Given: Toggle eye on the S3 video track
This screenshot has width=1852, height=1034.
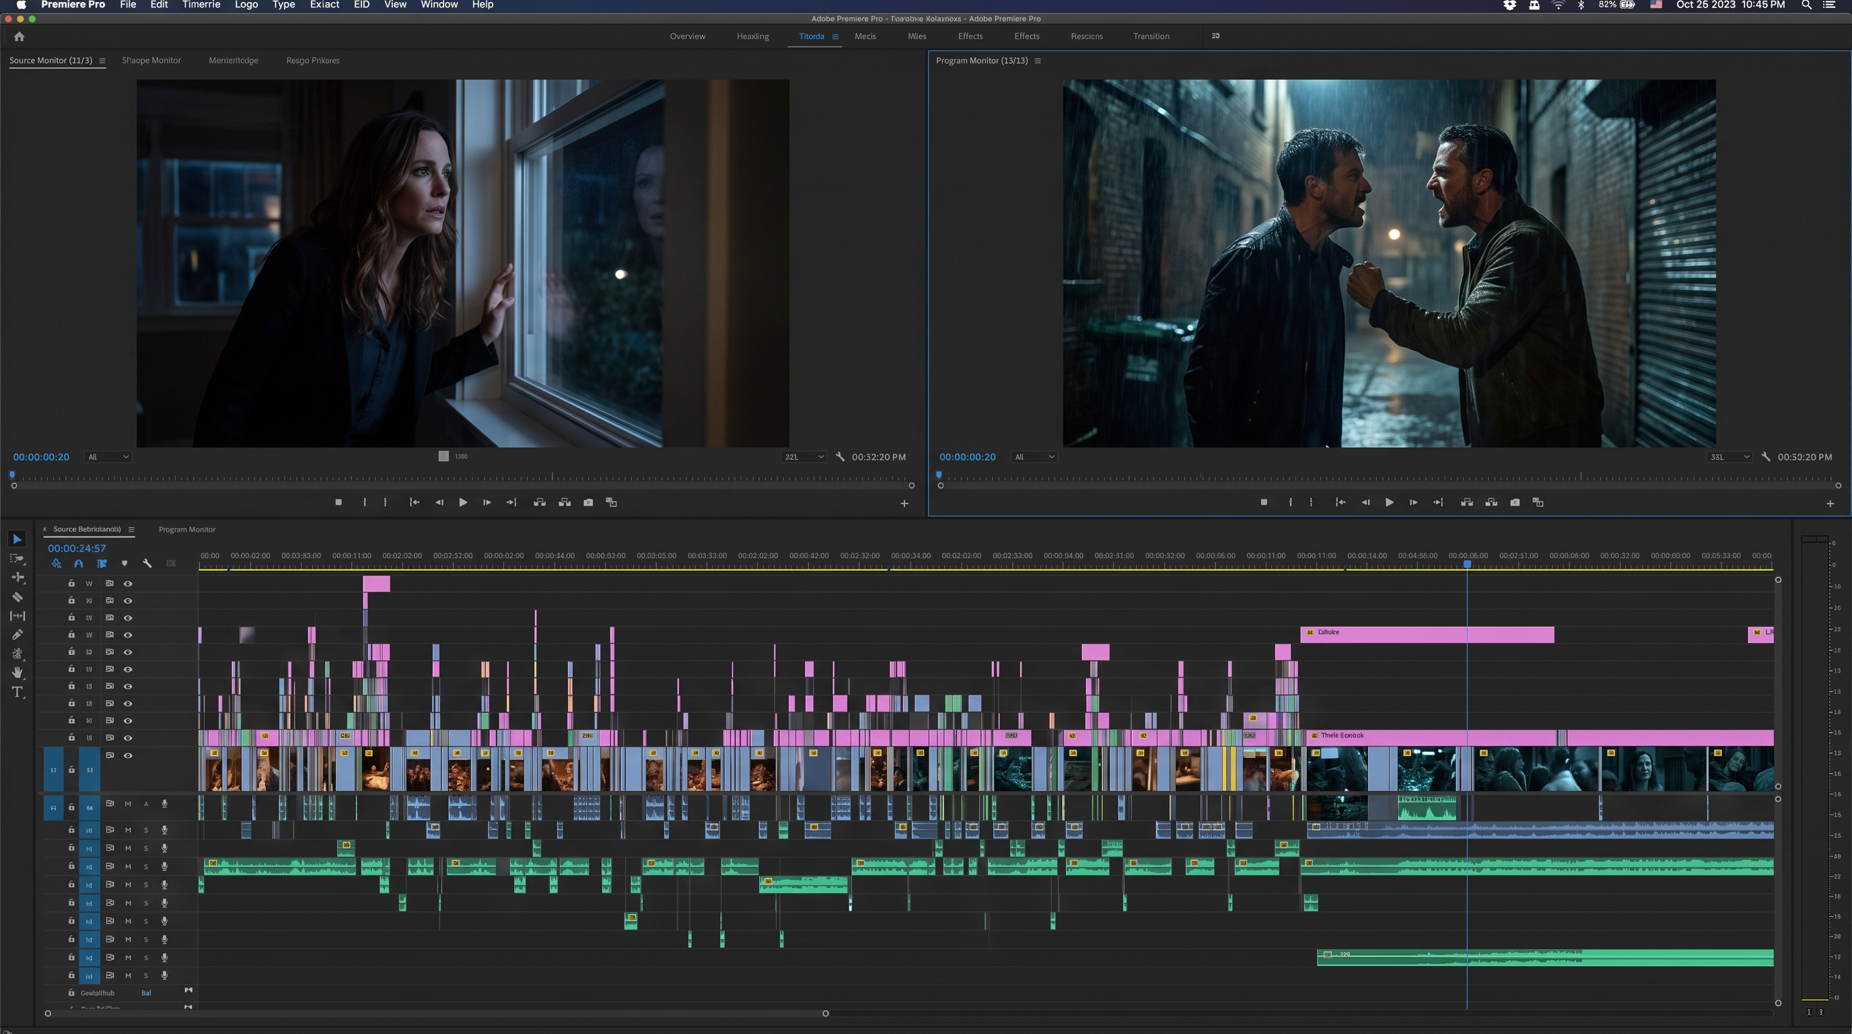Looking at the screenshot, I should 128,756.
